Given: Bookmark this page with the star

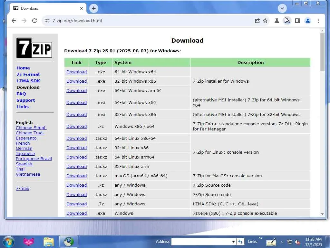Looking at the screenshot, I should coord(266,21).
